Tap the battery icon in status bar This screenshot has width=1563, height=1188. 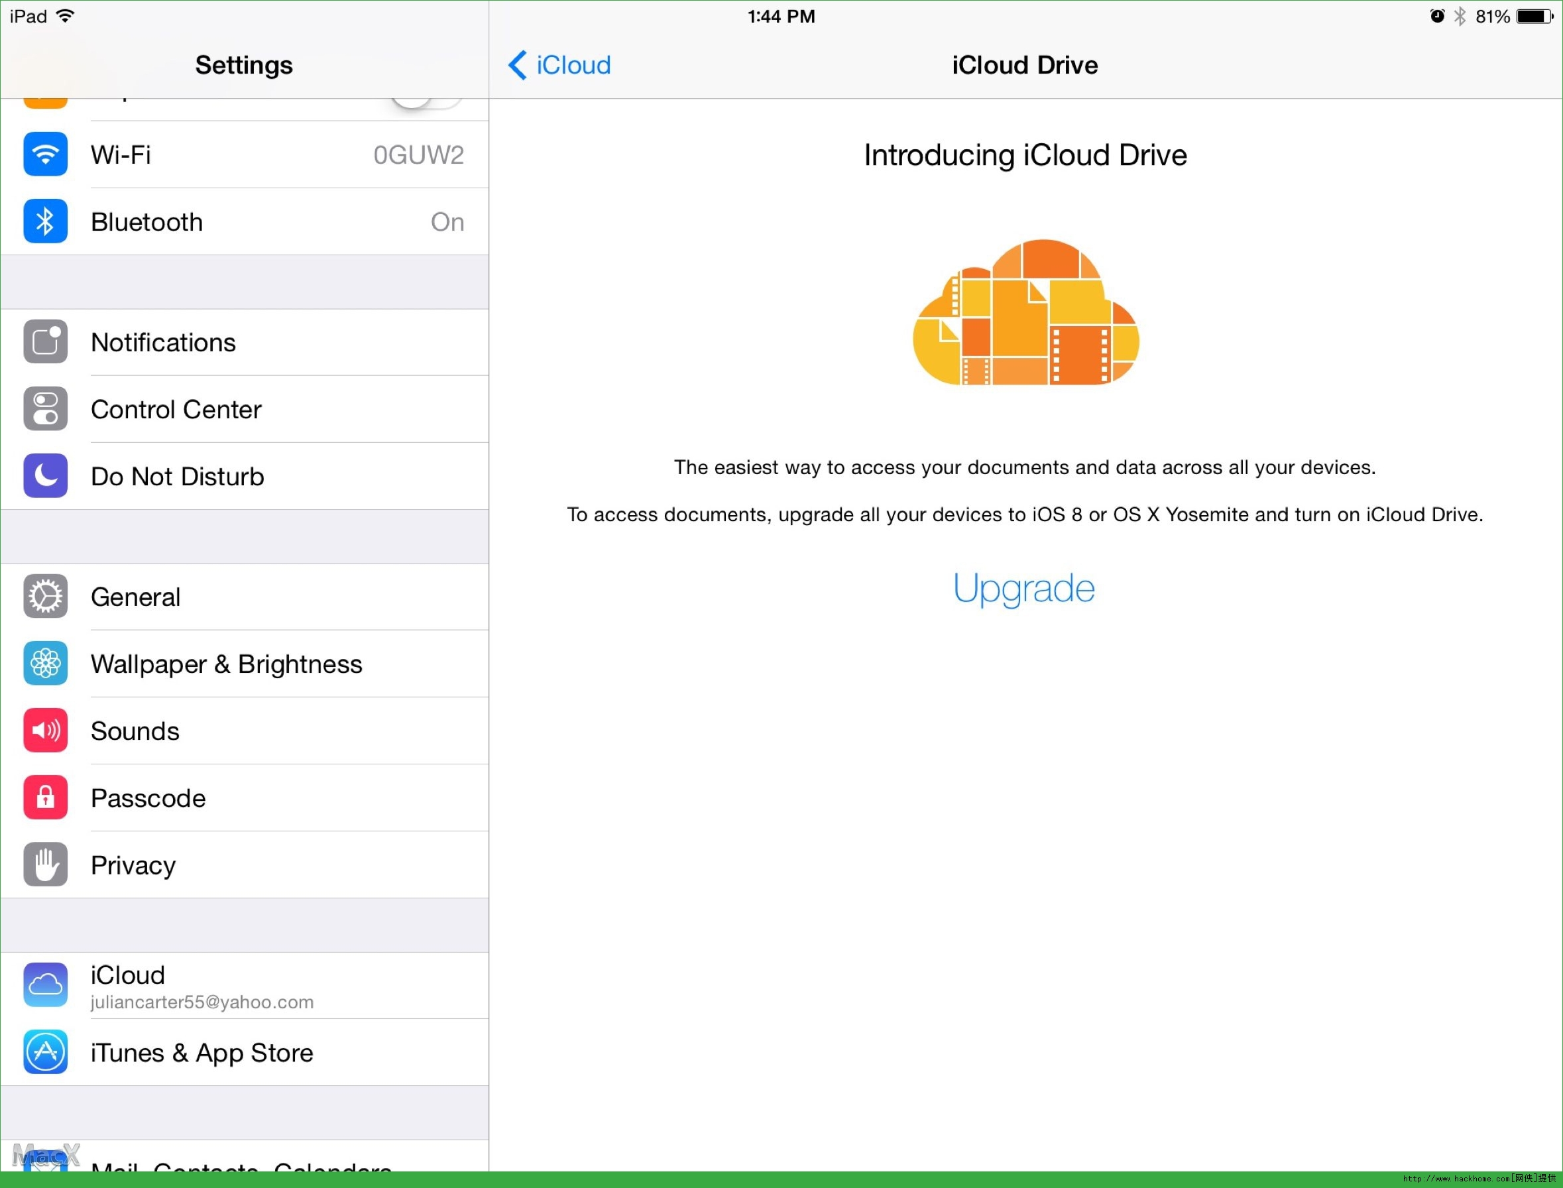pyautogui.click(x=1534, y=17)
